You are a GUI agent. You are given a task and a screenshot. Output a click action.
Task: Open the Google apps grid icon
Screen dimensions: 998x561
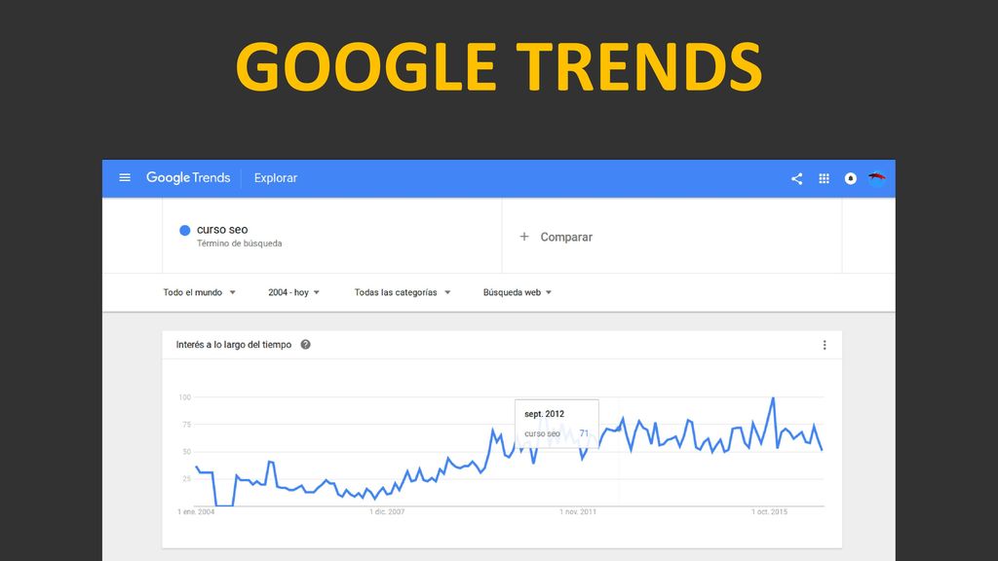[824, 179]
